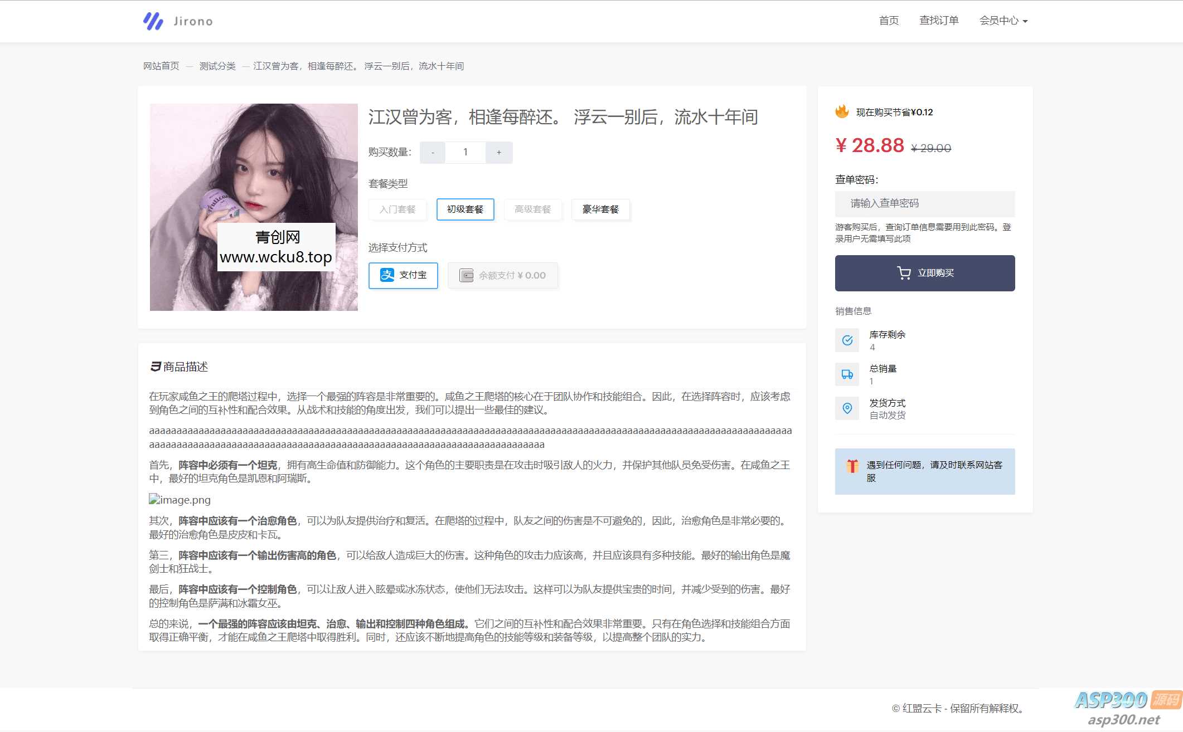
Task: Increase quantity with the plus button
Action: point(499,152)
